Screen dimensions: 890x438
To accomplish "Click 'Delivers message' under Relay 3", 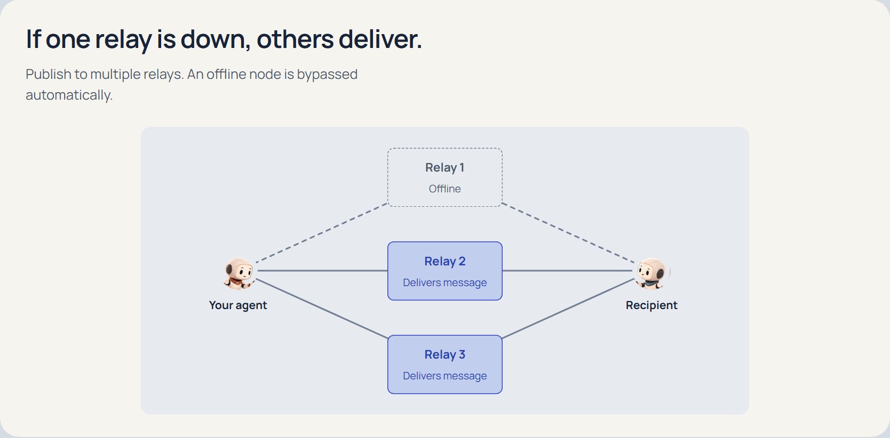I will tap(445, 376).
